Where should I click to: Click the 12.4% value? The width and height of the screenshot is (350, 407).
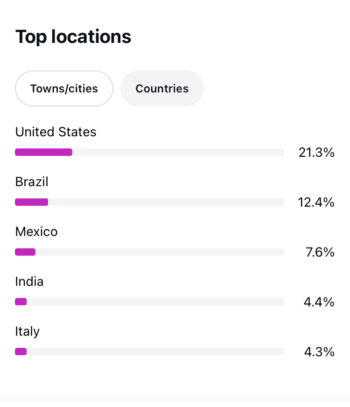tap(316, 202)
